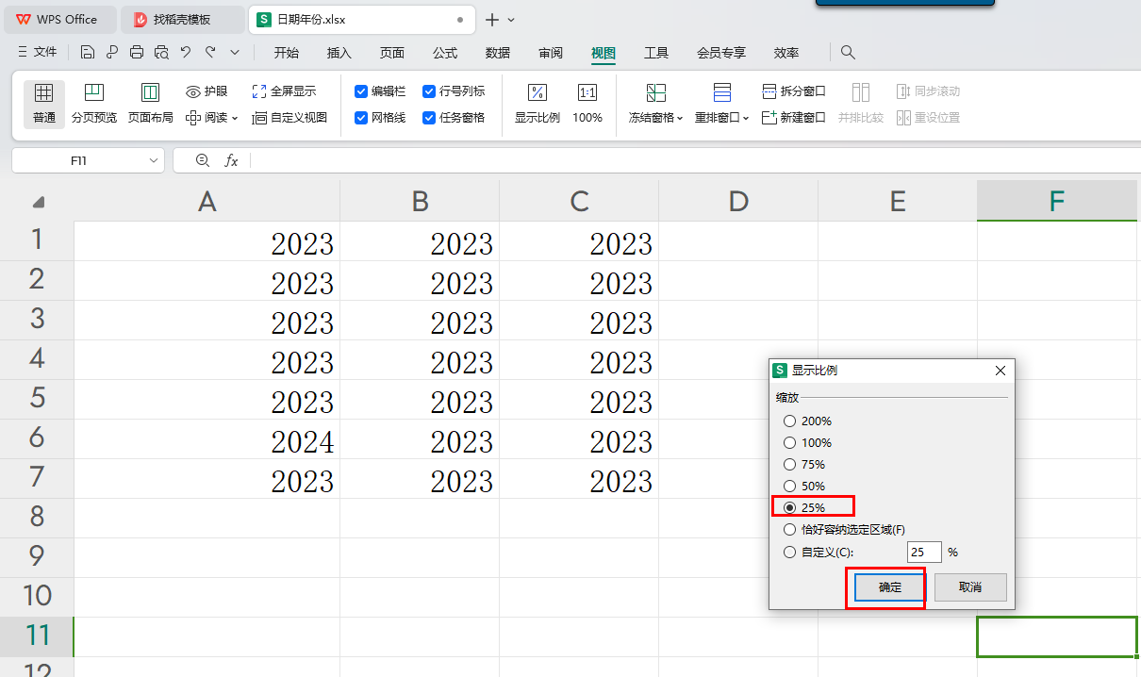Image resolution: width=1141 pixels, height=677 pixels.
Task: Select column D header
Action: point(738,201)
